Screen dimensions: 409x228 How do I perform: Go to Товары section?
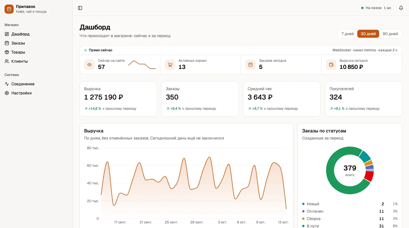[36, 52]
